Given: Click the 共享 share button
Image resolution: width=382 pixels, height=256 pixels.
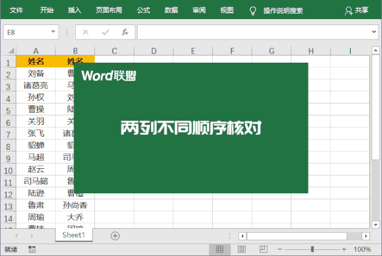Looking at the screenshot, I should point(357,10).
